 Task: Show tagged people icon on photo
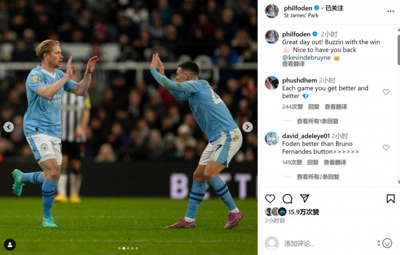click(x=10, y=244)
